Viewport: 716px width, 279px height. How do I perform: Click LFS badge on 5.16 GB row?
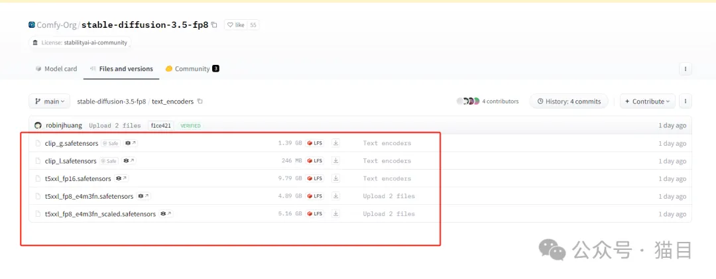[315, 213]
